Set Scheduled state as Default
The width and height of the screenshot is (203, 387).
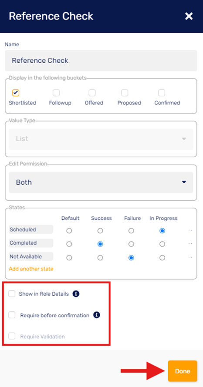pos(69,231)
